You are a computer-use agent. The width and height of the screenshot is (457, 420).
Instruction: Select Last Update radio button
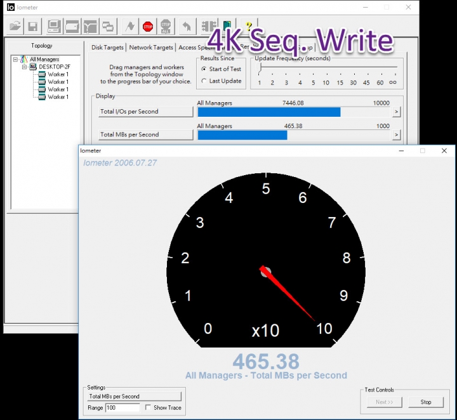(204, 81)
